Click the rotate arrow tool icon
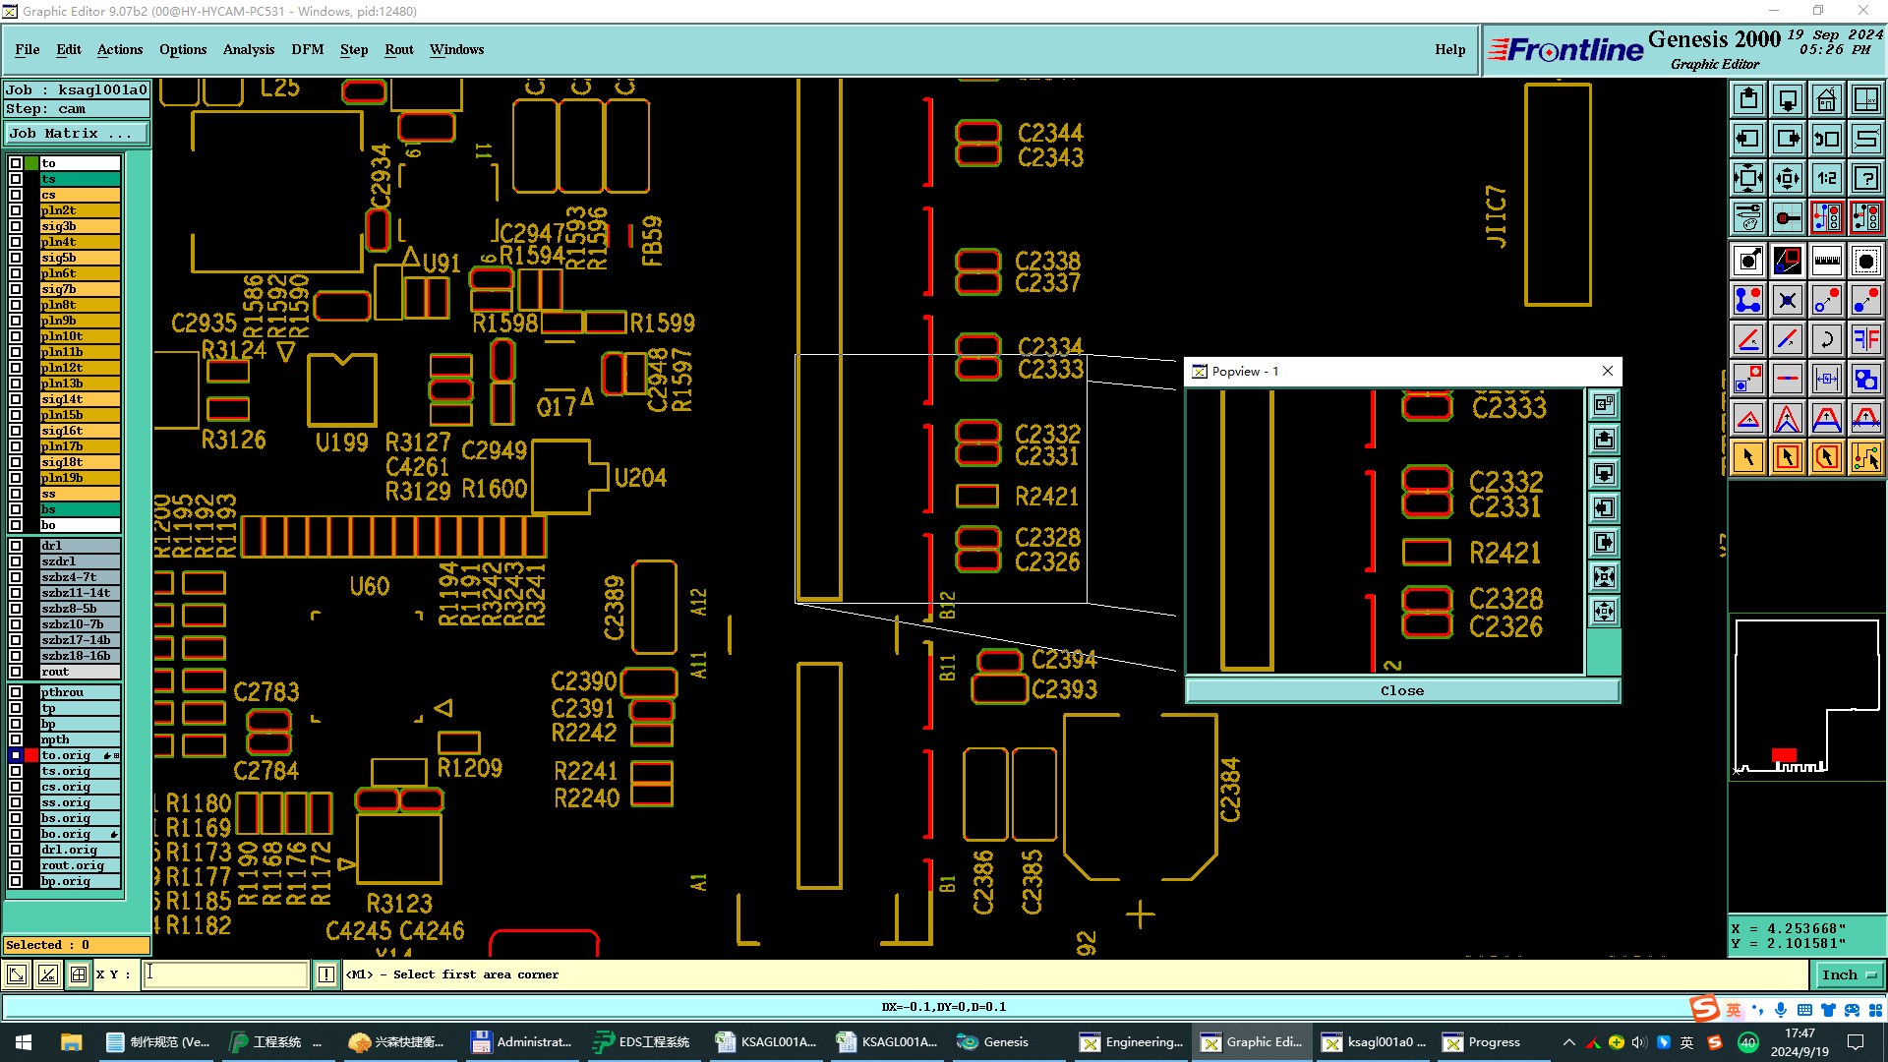 coord(1827,339)
